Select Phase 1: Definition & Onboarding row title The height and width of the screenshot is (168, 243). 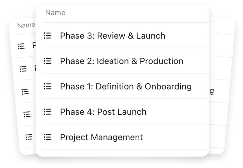(x=126, y=86)
